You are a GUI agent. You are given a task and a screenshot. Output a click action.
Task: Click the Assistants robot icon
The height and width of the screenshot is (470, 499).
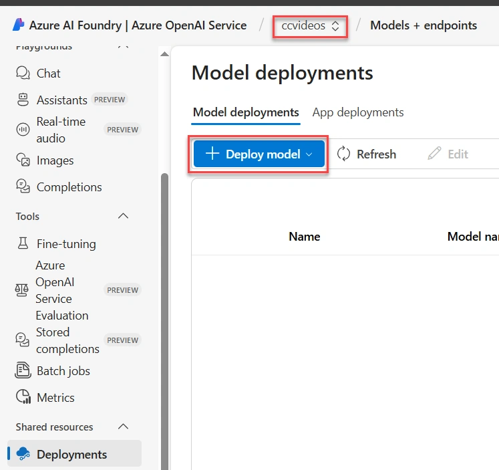point(23,100)
